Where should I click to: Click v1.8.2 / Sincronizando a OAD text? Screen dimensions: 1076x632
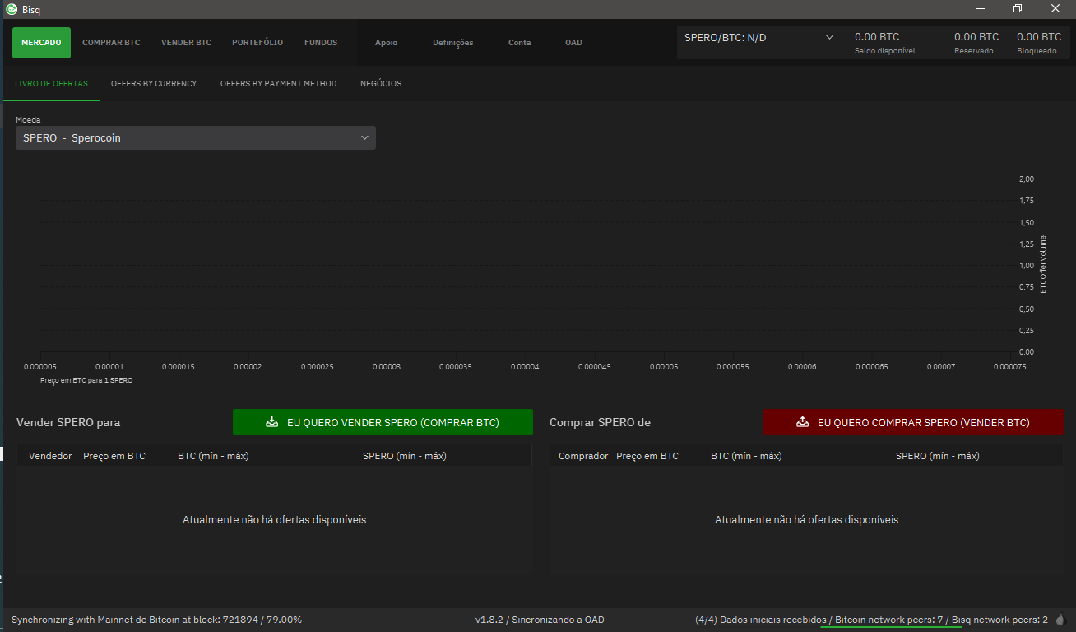coord(540,620)
